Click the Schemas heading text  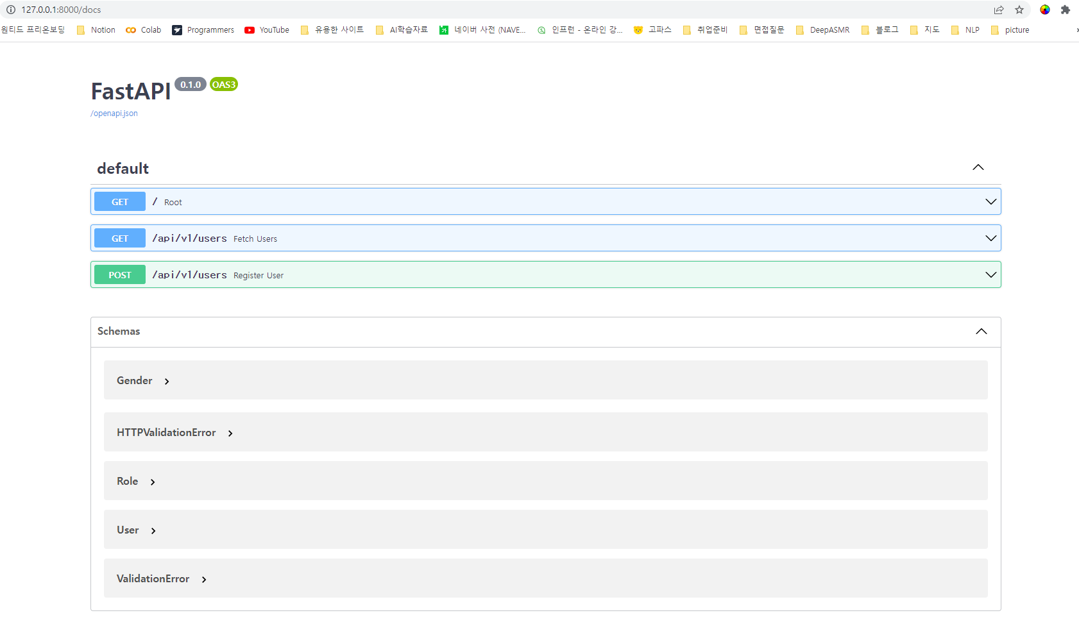click(119, 331)
